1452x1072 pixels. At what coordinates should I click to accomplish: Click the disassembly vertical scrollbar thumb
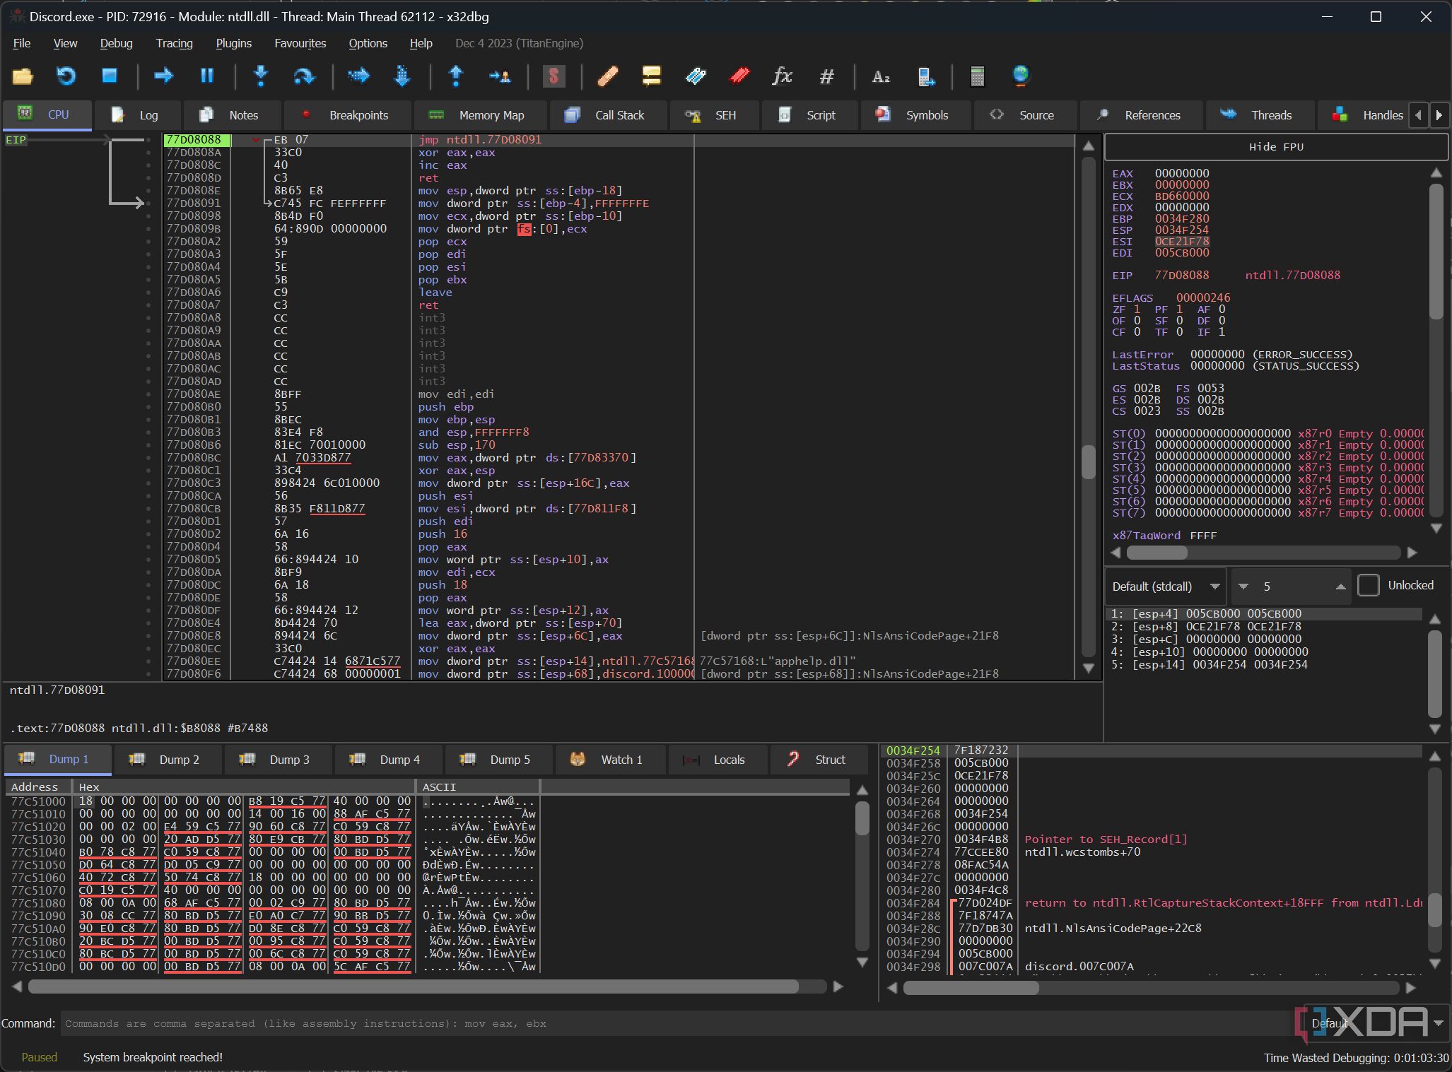(x=1089, y=462)
